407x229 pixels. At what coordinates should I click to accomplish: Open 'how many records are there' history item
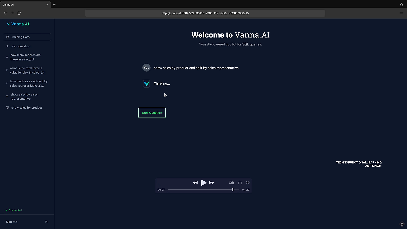point(25,57)
